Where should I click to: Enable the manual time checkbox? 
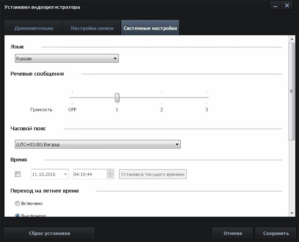(x=18, y=174)
